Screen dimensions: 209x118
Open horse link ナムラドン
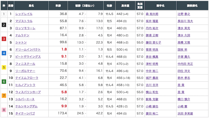pos(22,35)
